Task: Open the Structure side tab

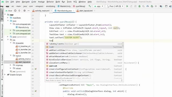Action: pos(2,60)
